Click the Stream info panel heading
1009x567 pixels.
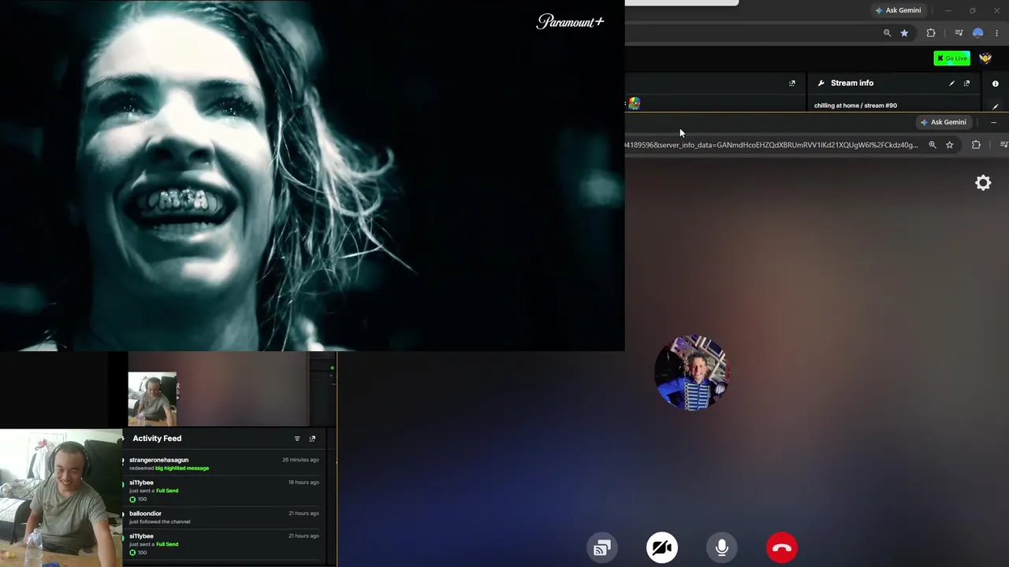pyautogui.click(x=852, y=83)
